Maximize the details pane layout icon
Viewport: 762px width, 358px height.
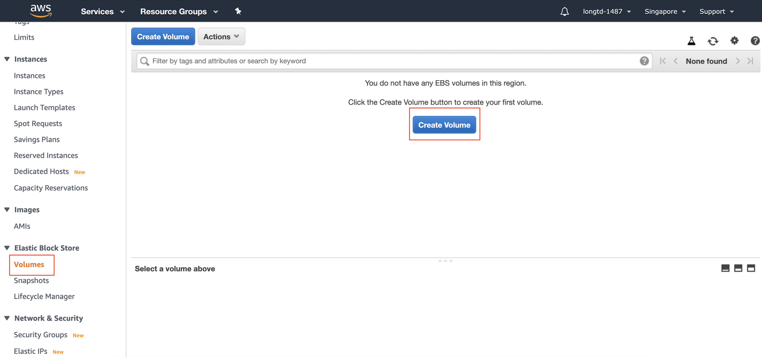click(x=751, y=268)
